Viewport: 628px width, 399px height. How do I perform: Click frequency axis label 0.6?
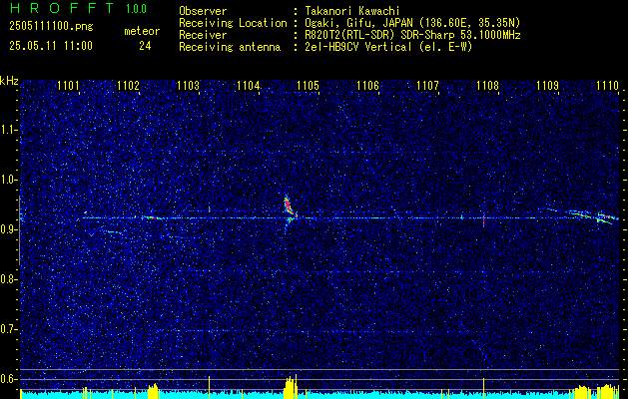8,379
